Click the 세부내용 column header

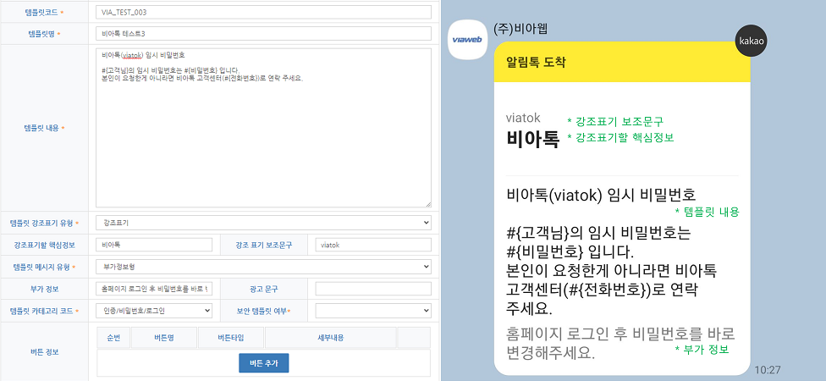coord(331,338)
